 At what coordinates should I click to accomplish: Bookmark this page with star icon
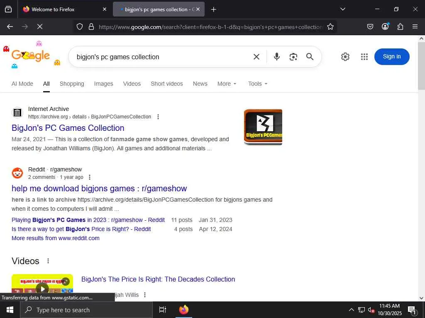coord(330,26)
